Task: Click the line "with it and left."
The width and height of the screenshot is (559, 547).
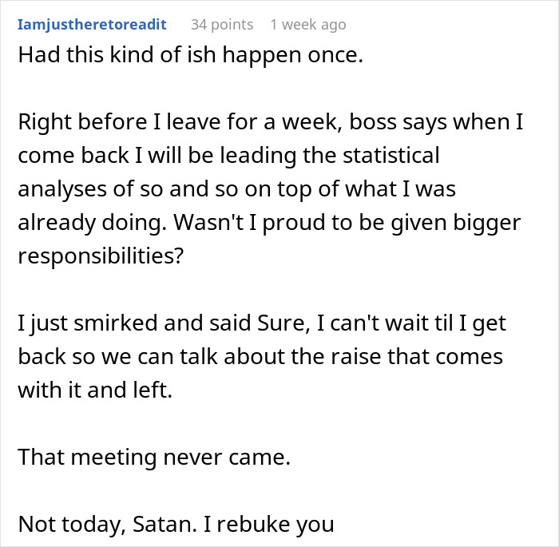Action: point(107,390)
